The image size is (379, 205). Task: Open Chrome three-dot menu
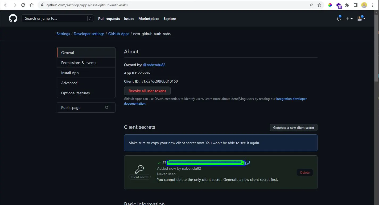tap(373, 5)
